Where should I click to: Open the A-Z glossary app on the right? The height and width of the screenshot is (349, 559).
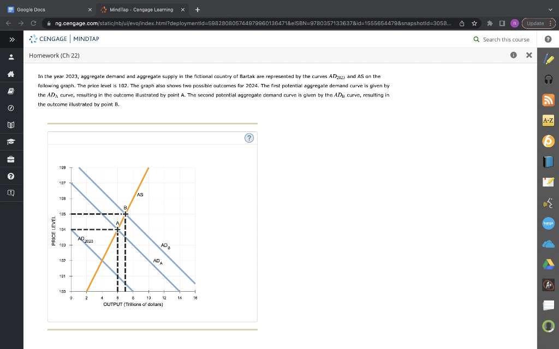point(548,120)
